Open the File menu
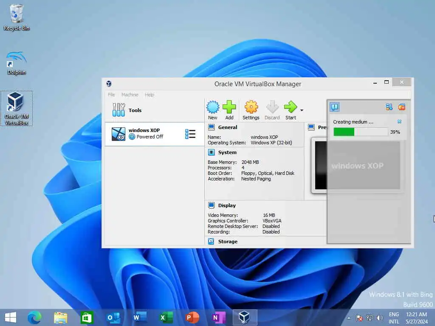Image resolution: width=435 pixels, height=326 pixels. pos(111,95)
